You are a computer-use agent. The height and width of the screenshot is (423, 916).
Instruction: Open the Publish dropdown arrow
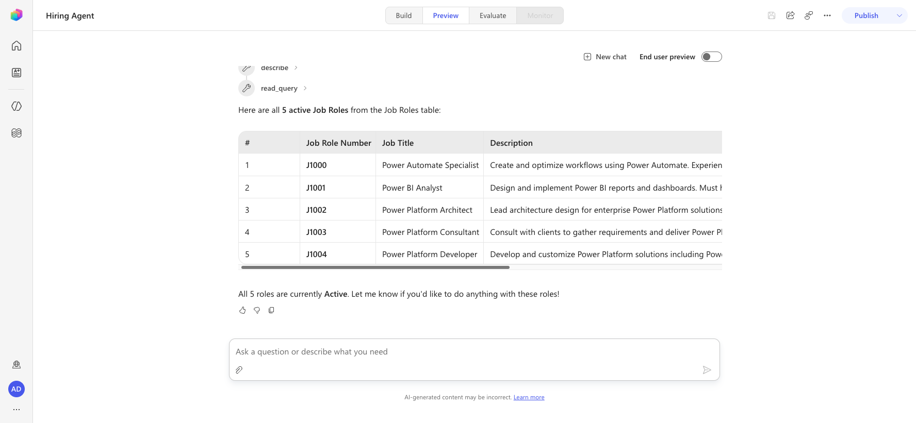(899, 15)
